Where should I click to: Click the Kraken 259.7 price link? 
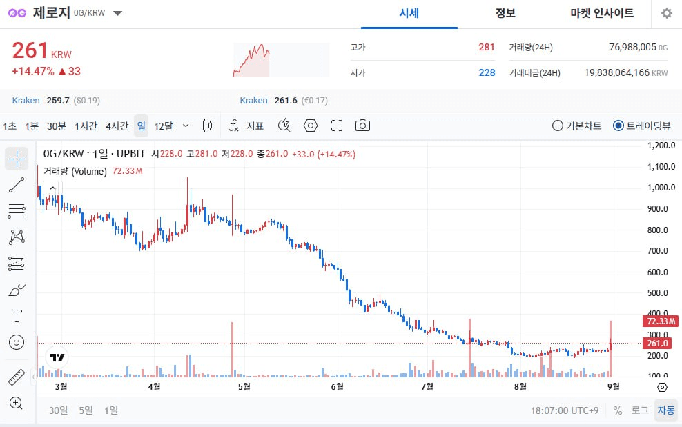56,101
